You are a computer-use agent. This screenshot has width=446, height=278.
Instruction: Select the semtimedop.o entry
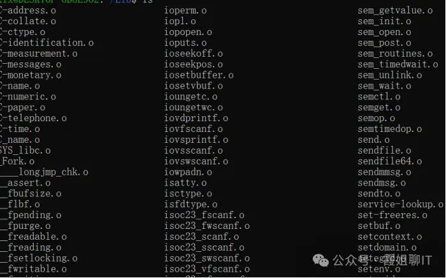pyautogui.click(x=390, y=129)
